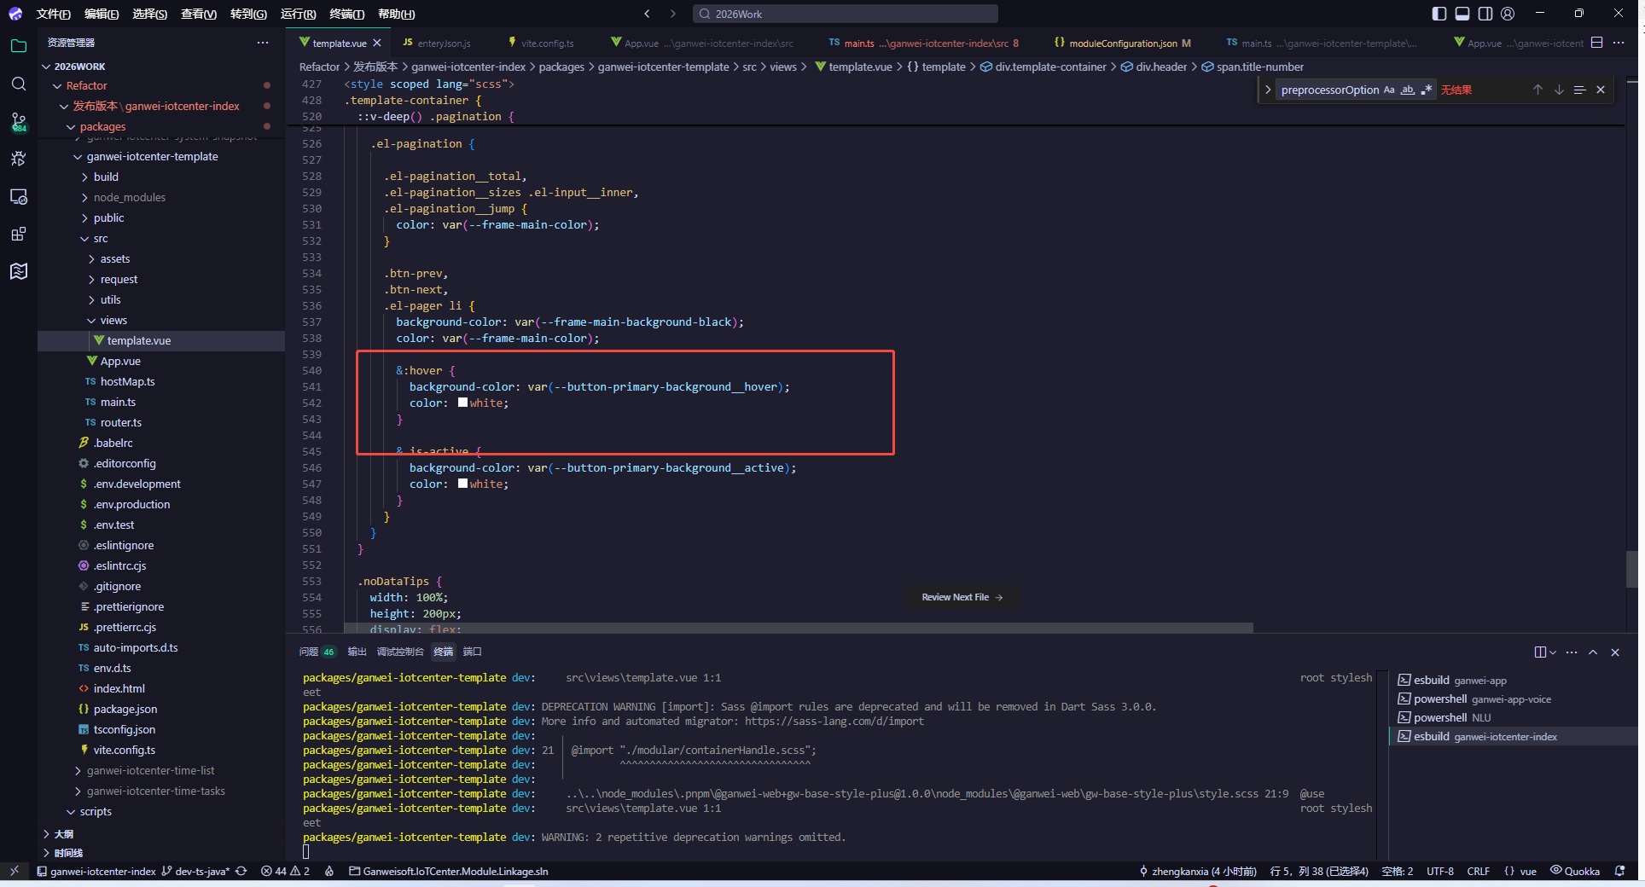Screen dimensions: 1645x887
Task: Open the Extensions view
Action: [x=19, y=234]
